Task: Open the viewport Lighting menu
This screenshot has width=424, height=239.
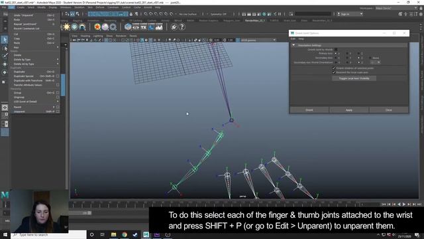Action: pyautogui.click(x=98, y=36)
